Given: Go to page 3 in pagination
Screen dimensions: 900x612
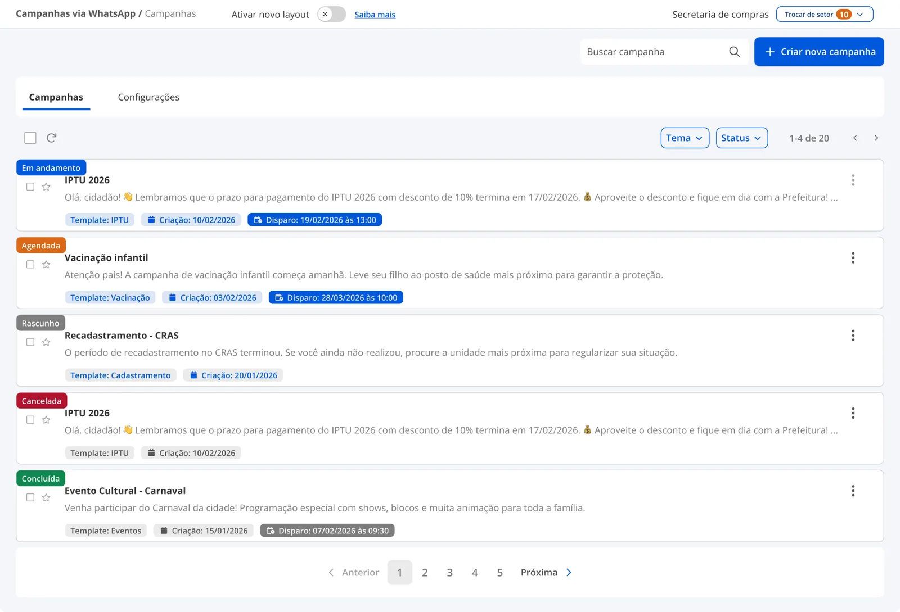Looking at the screenshot, I should tap(449, 573).
